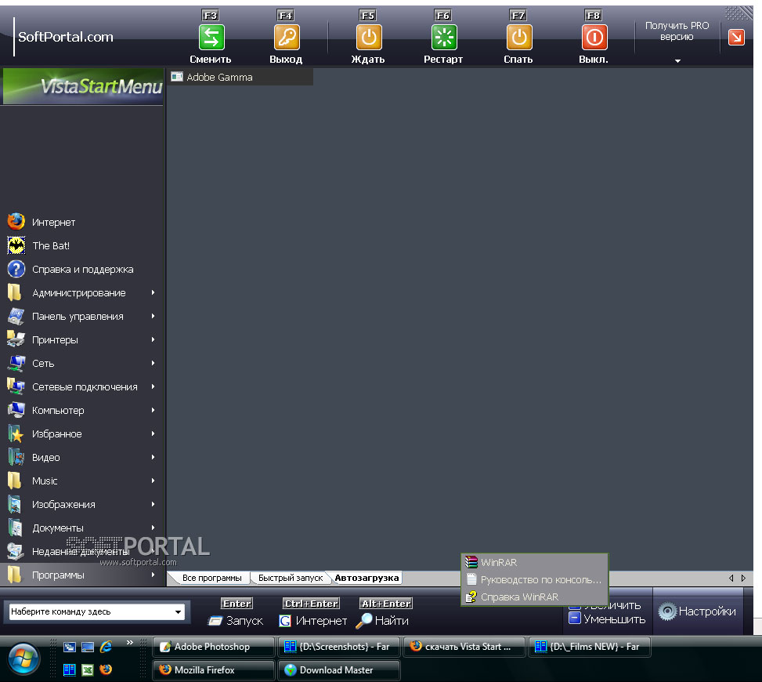
Task: Click Excel quick launch icon
Action: [x=88, y=669]
